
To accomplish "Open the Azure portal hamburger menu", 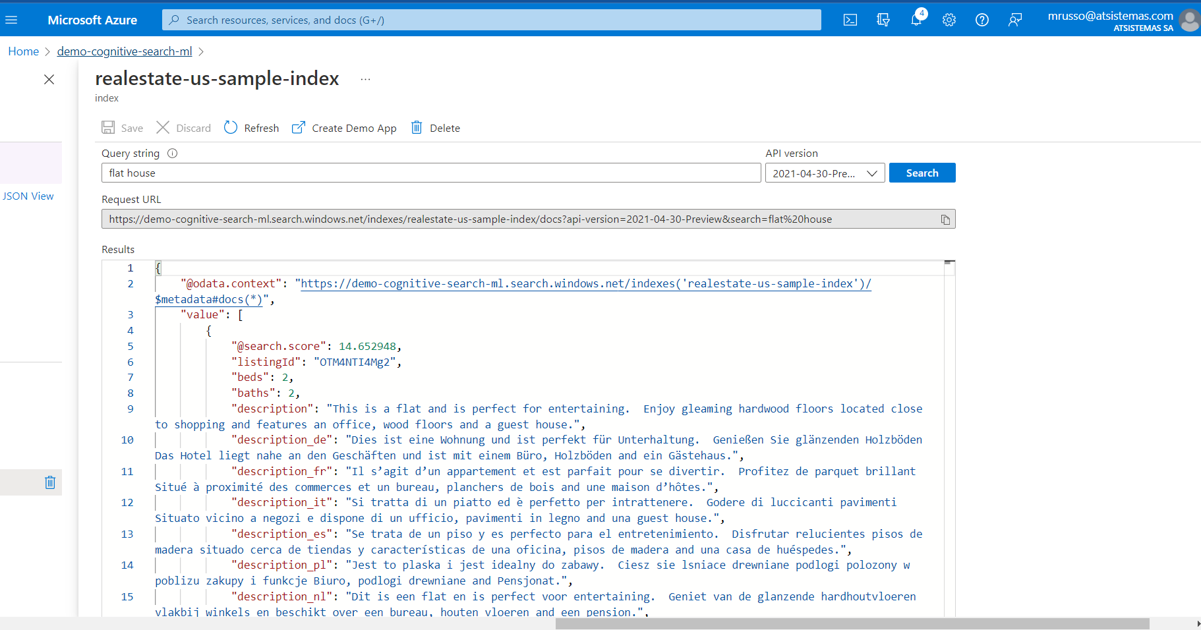I will tap(11, 20).
